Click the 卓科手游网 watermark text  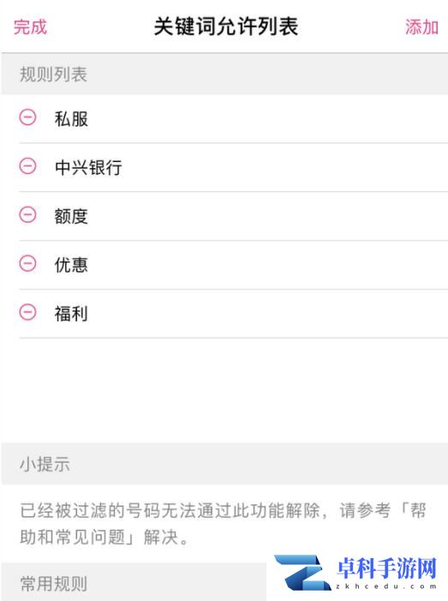pos(386,568)
